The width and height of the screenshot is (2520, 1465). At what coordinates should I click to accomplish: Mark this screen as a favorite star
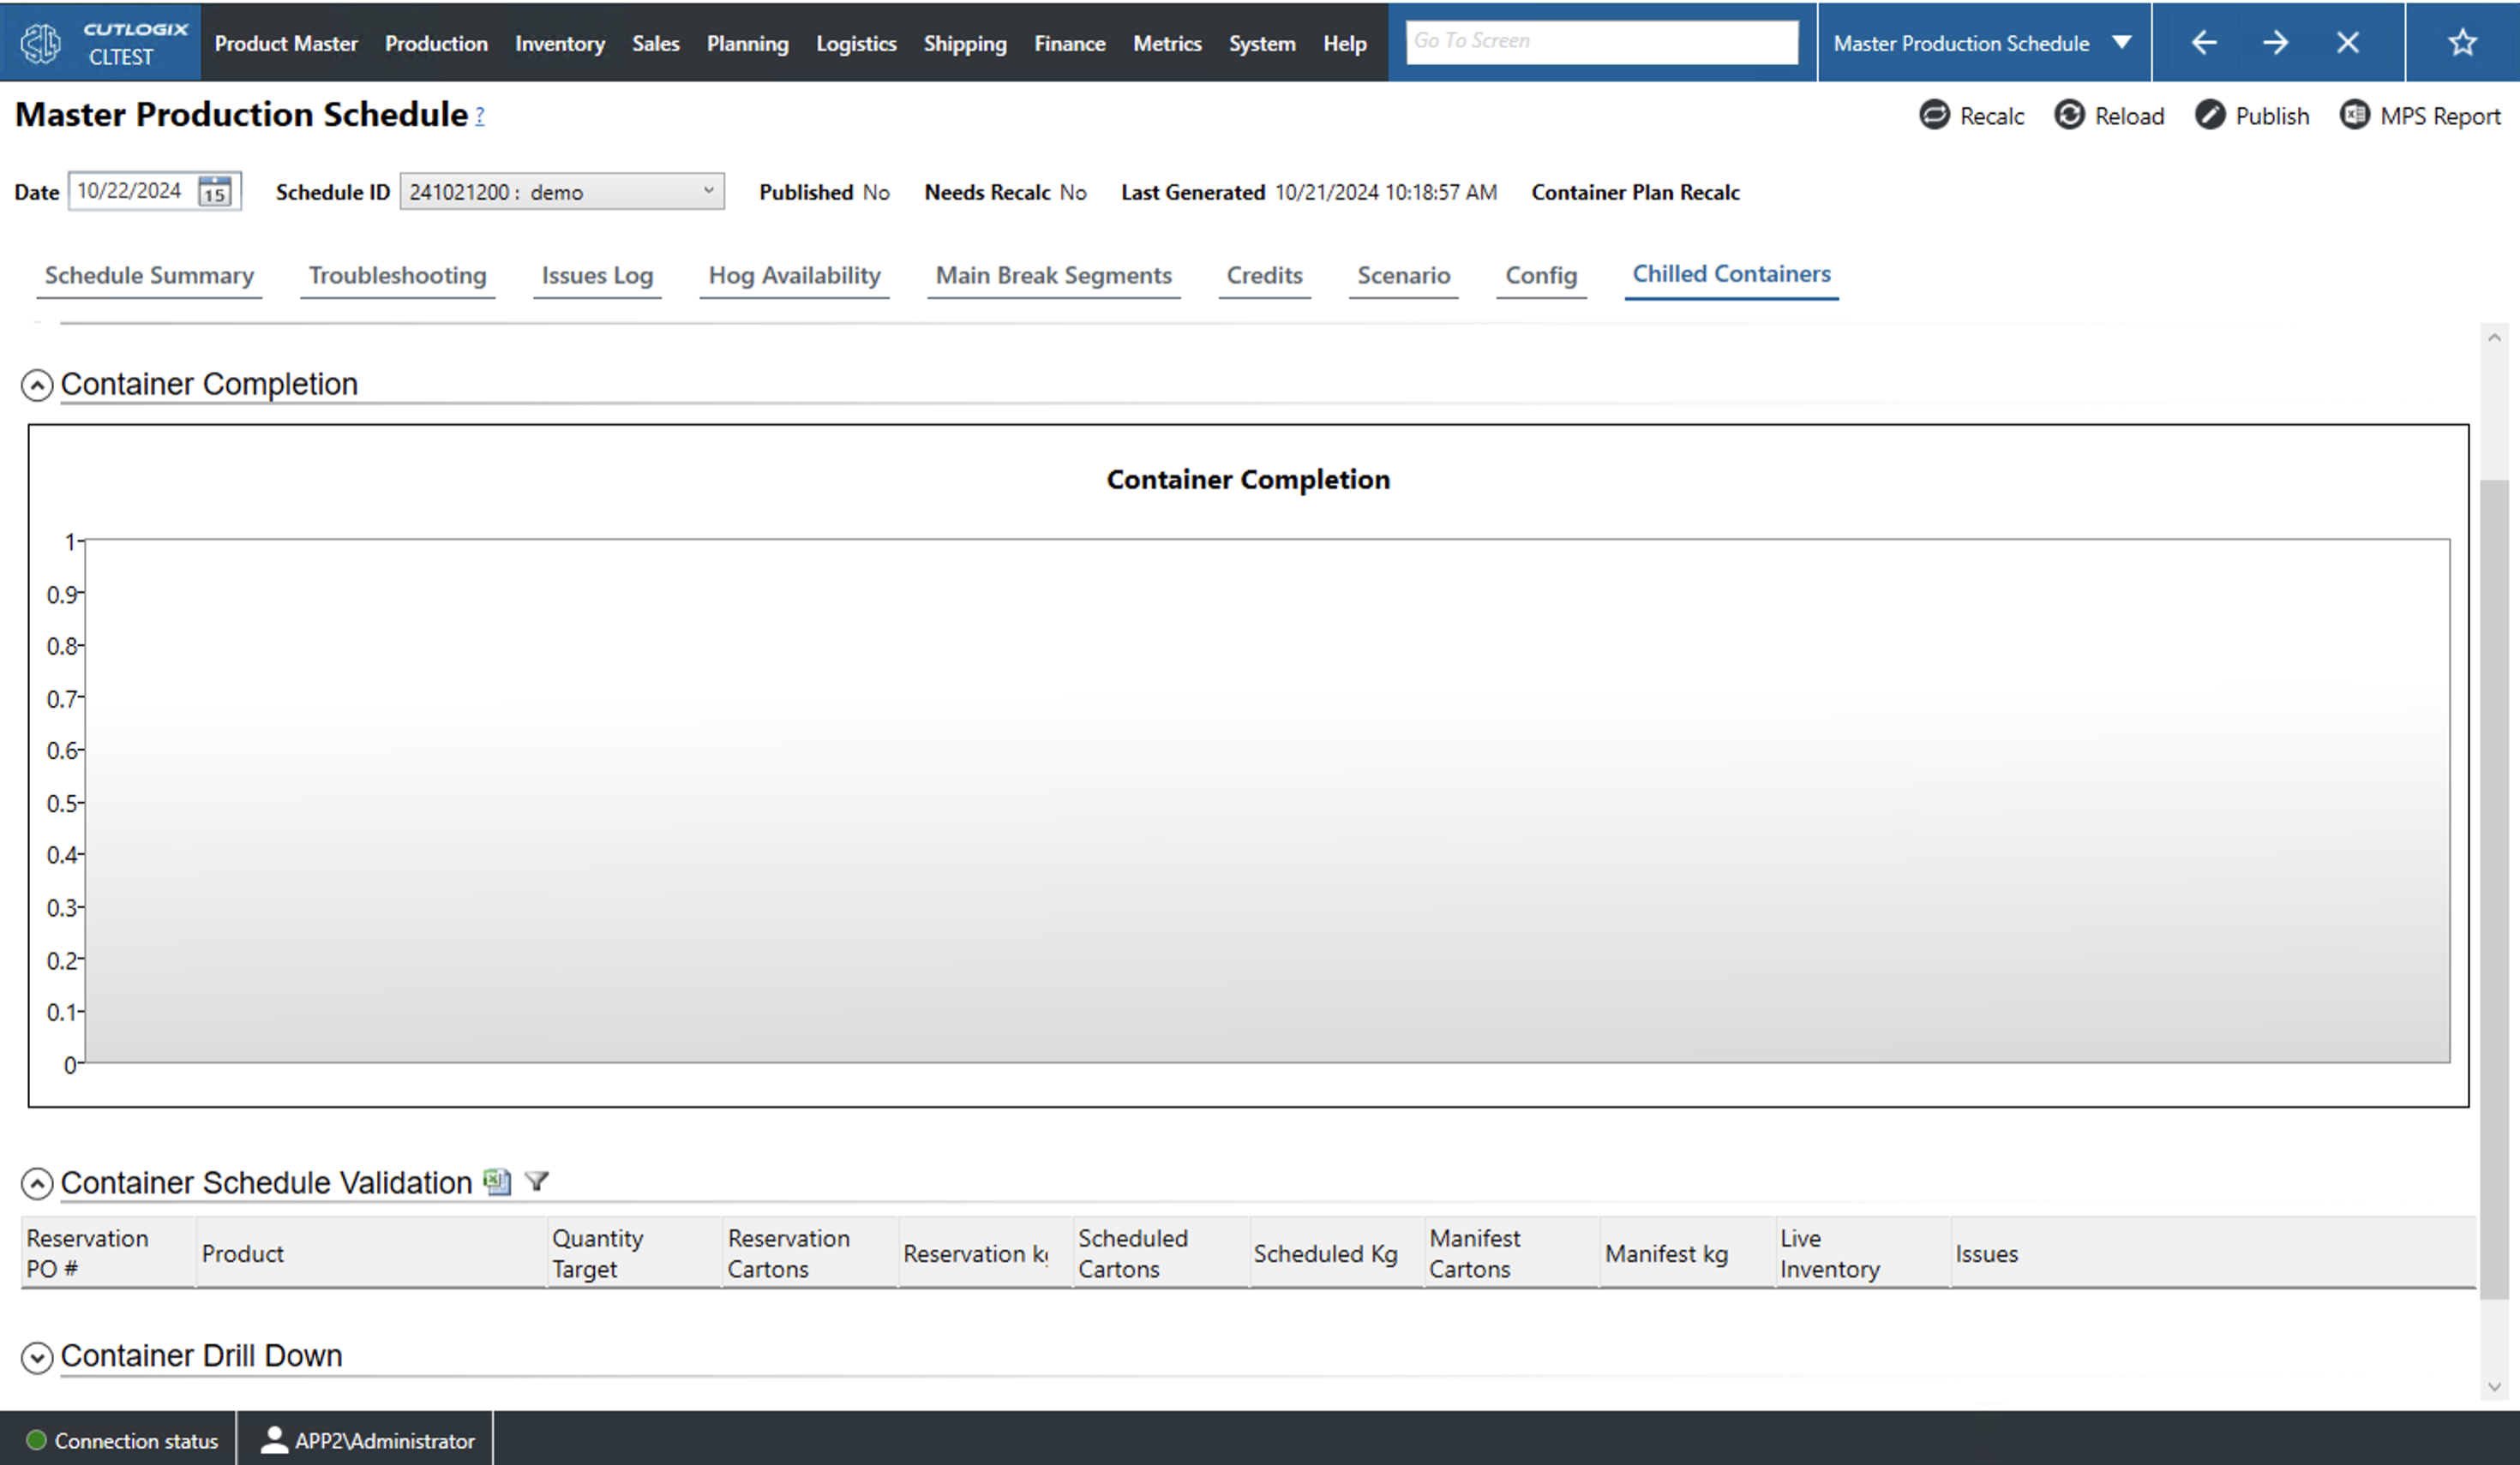tap(2462, 42)
